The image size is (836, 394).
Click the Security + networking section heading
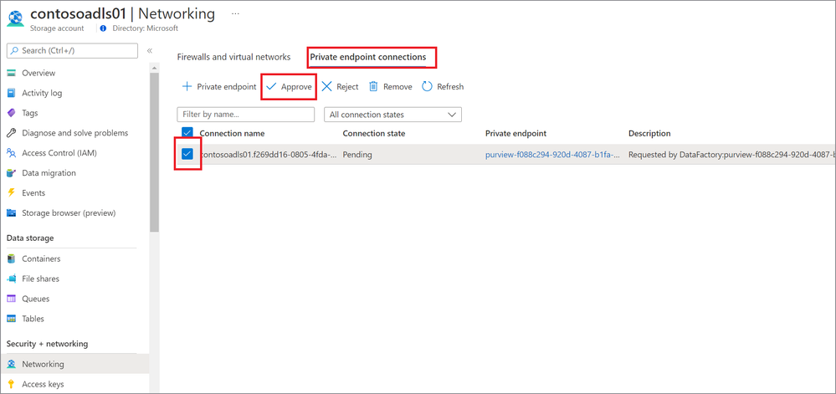[47, 344]
